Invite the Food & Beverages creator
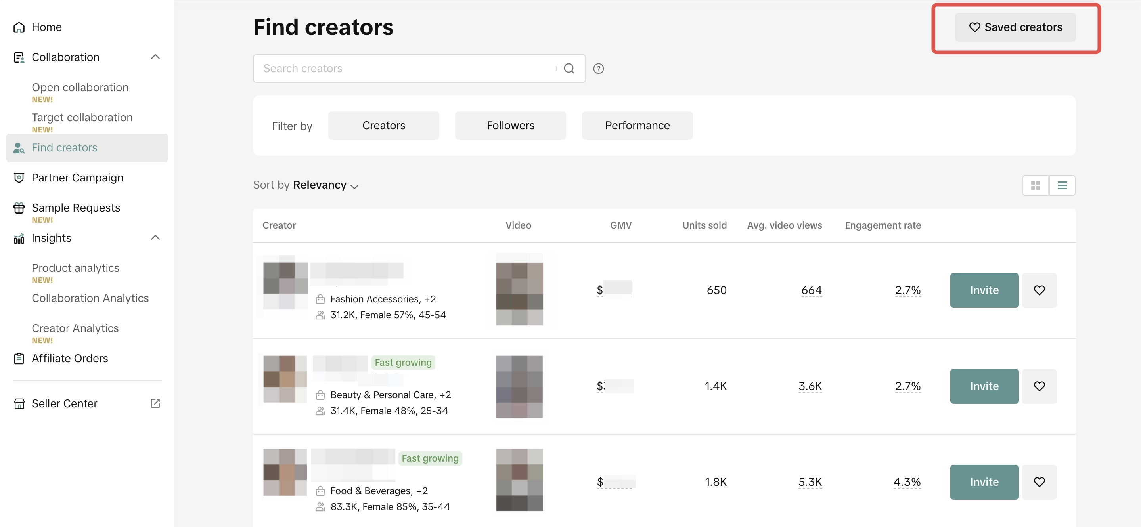Image resolution: width=1141 pixels, height=527 pixels. click(984, 481)
